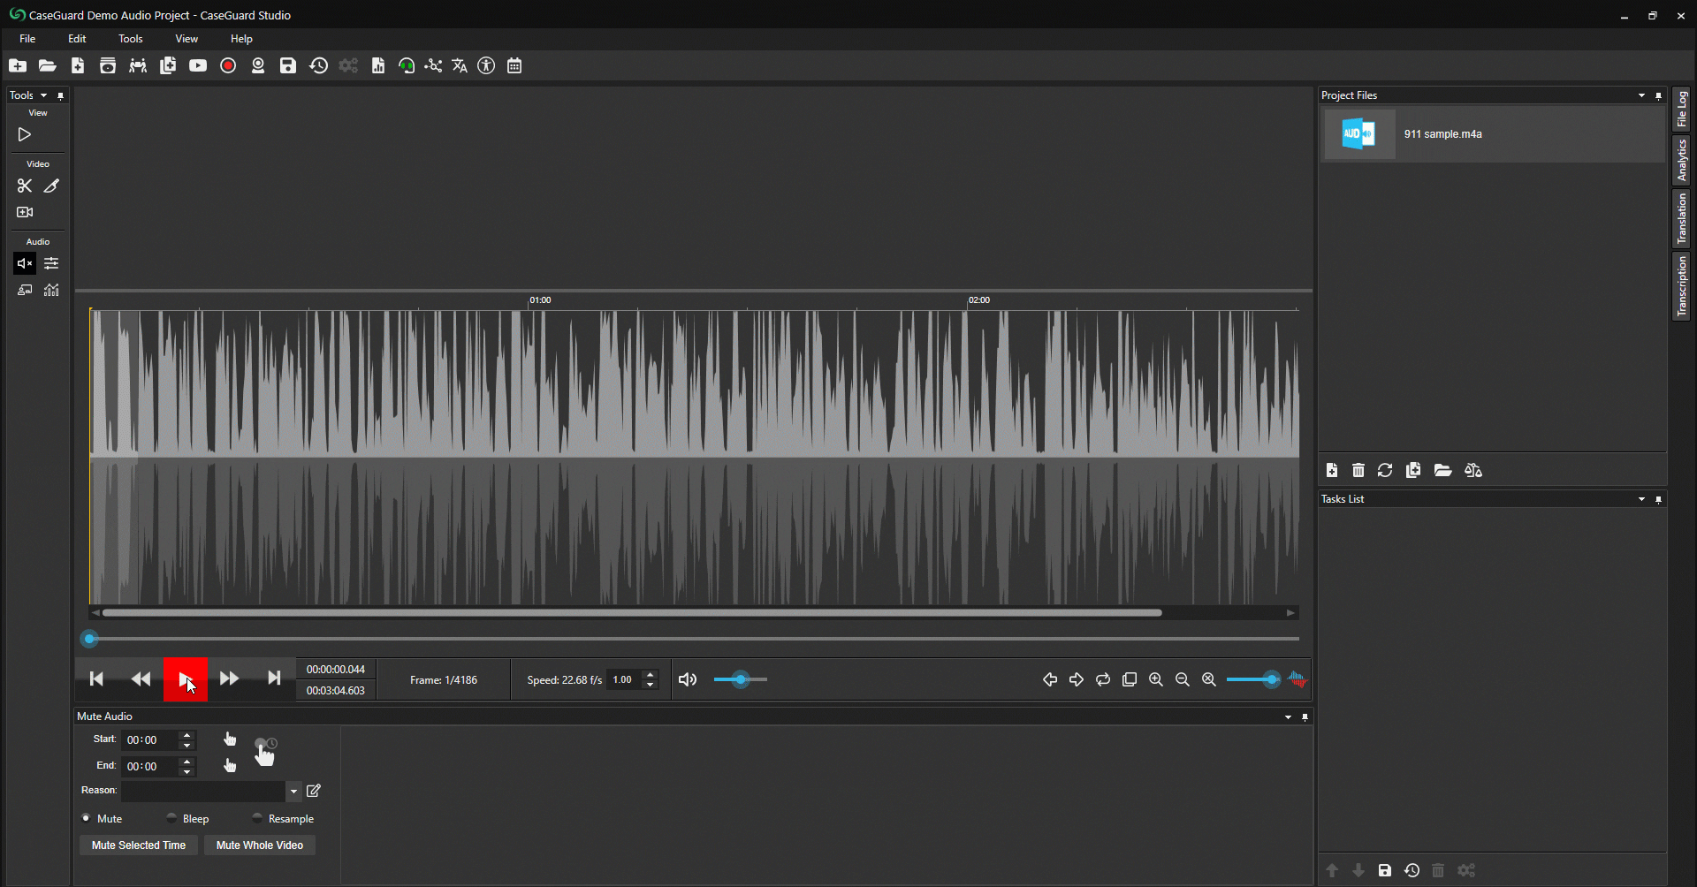This screenshot has height=887, width=1697.
Task: Select the Resample radio option
Action: (257, 818)
